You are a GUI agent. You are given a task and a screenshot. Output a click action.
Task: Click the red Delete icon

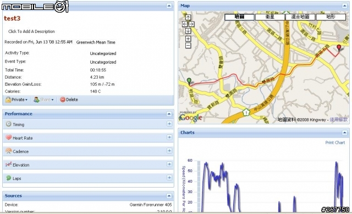click(x=63, y=100)
